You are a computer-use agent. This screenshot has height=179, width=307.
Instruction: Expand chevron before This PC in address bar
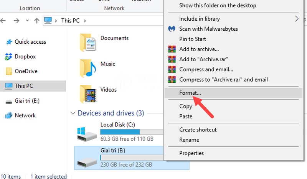pos(56,21)
